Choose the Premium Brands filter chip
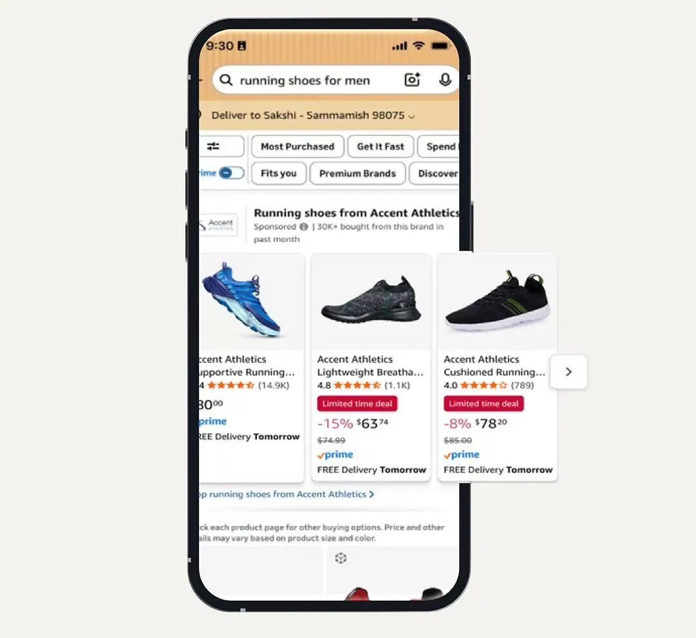The width and height of the screenshot is (696, 638). point(357,173)
